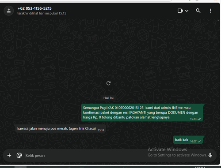Click the 15.14 timestamp on received message
The width and height of the screenshot is (221, 168).
tap(101, 130)
